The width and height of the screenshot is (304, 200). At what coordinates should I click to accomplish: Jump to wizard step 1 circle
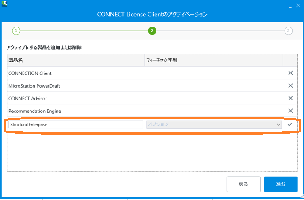pyautogui.click(x=16, y=31)
